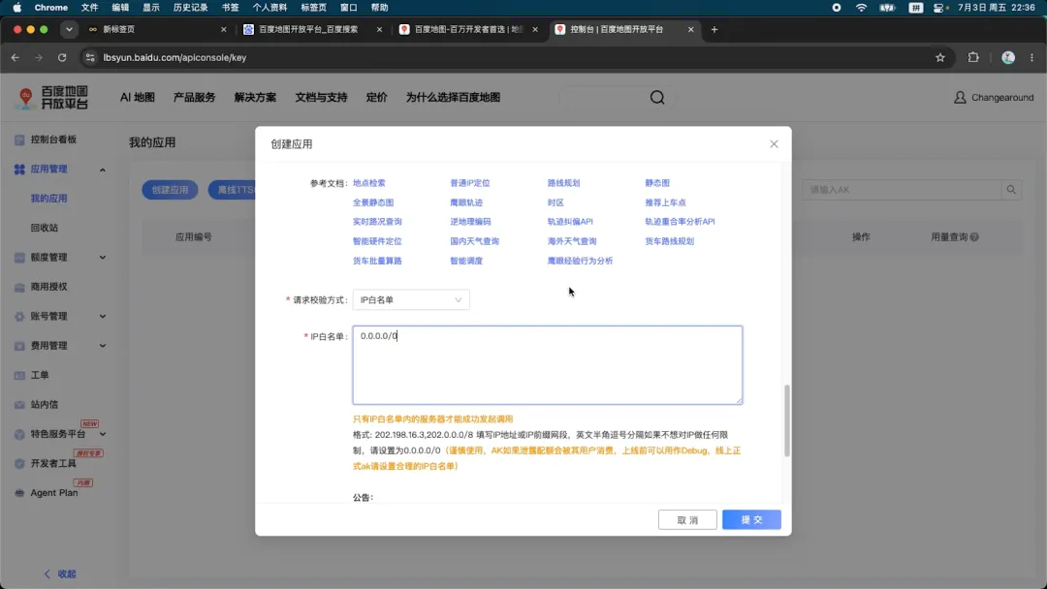
Task: Open the 轨迹纠偏API reference link
Action: pyautogui.click(x=570, y=222)
